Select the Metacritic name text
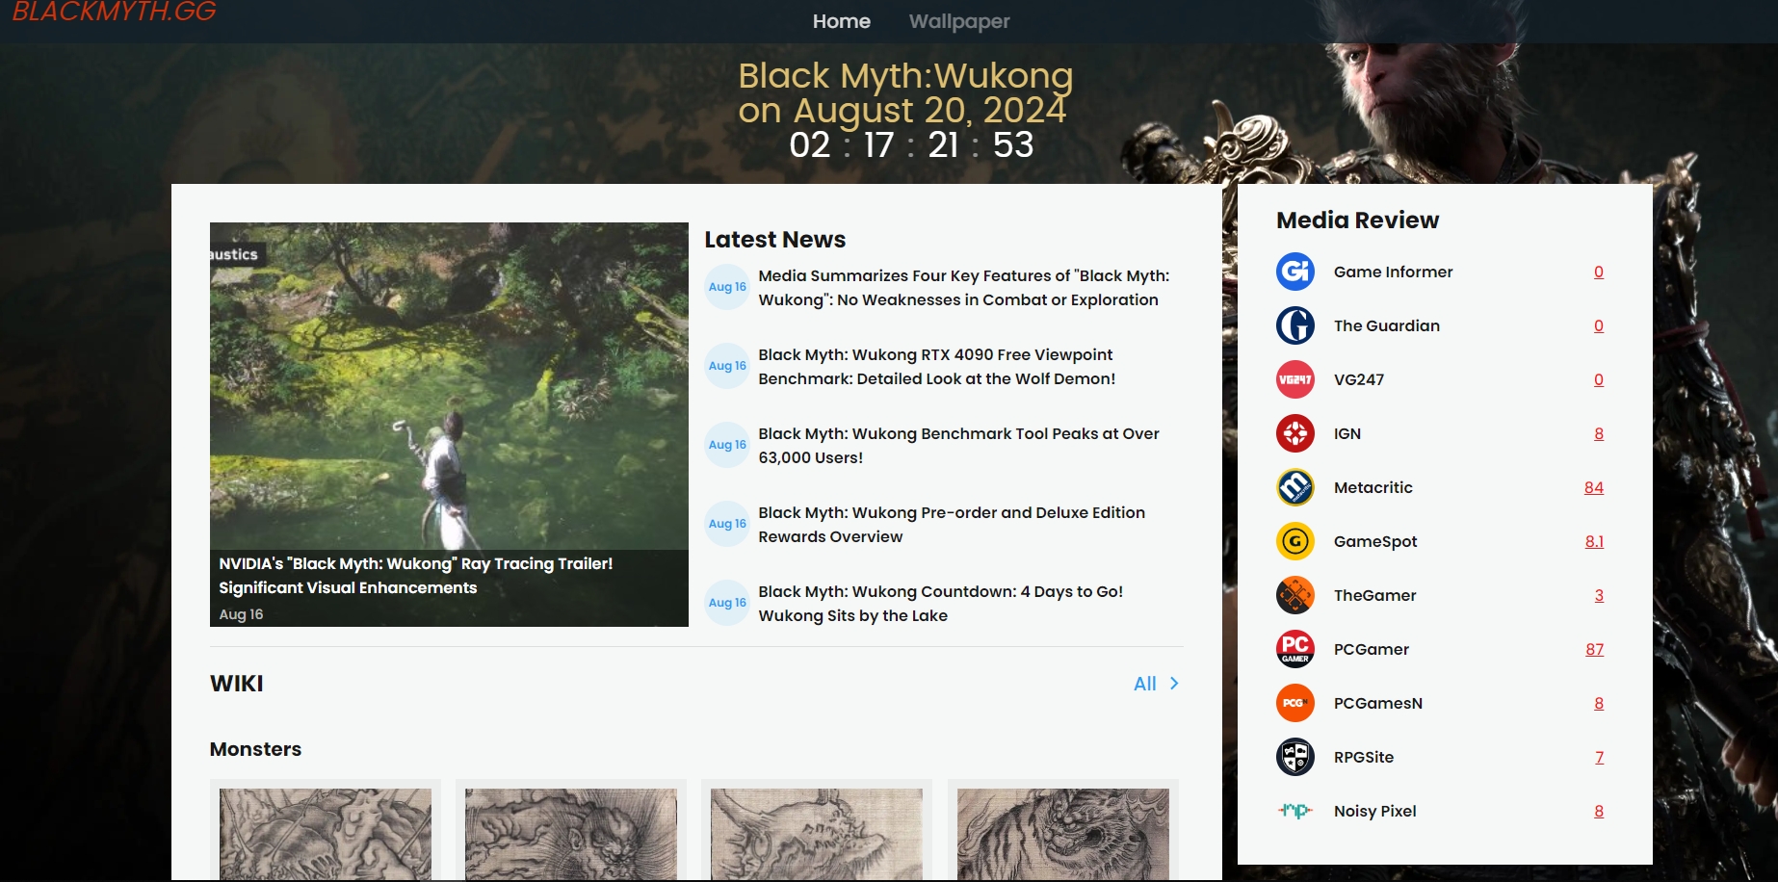This screenshot has height=882, width=1778. click(1373, 487)
